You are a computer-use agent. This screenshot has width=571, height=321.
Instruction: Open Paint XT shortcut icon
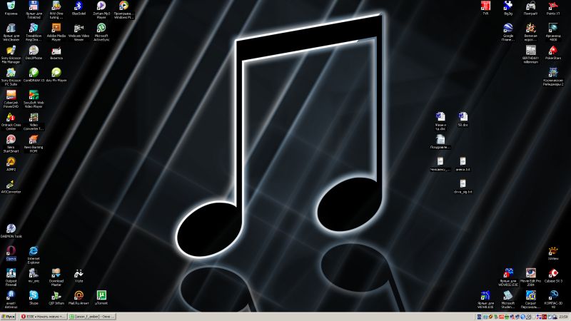(x=553, y=9)
